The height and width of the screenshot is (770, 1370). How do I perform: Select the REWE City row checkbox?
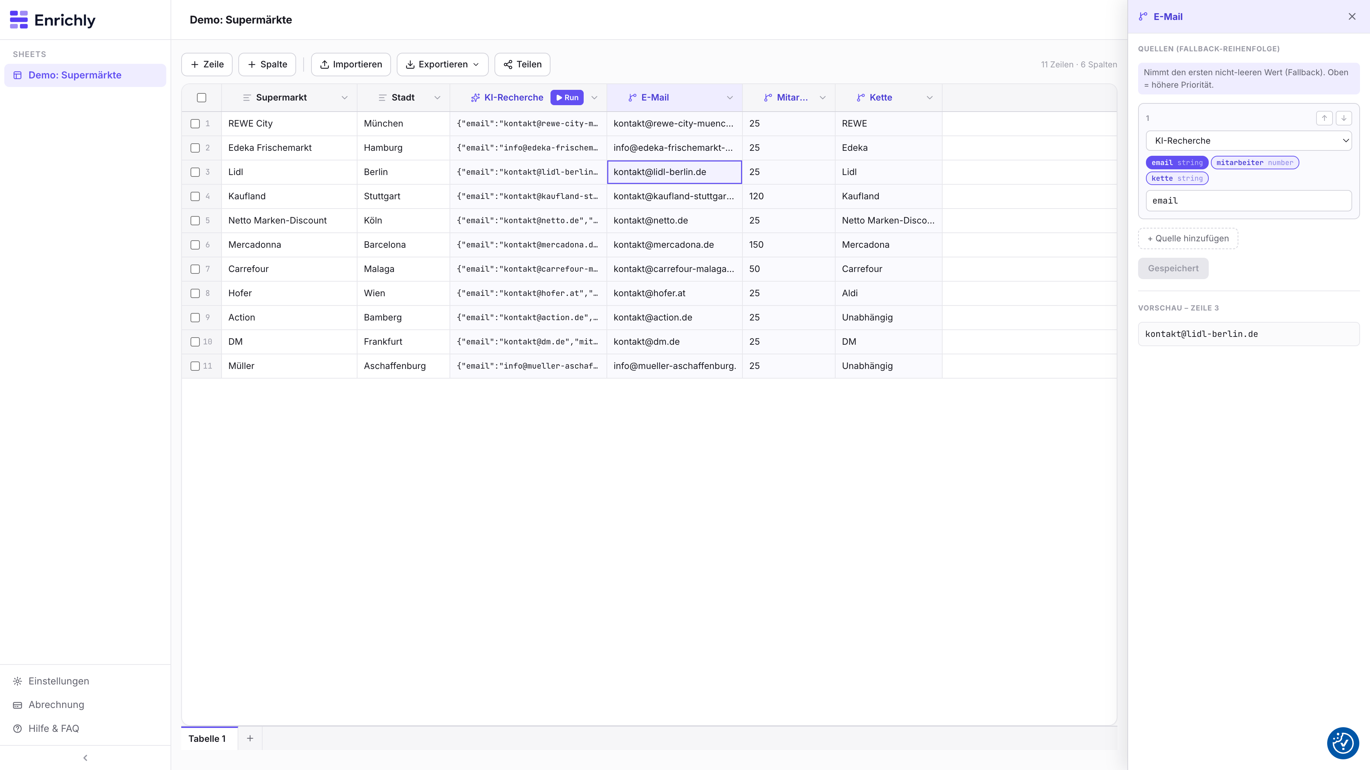[x=195, y=123]
